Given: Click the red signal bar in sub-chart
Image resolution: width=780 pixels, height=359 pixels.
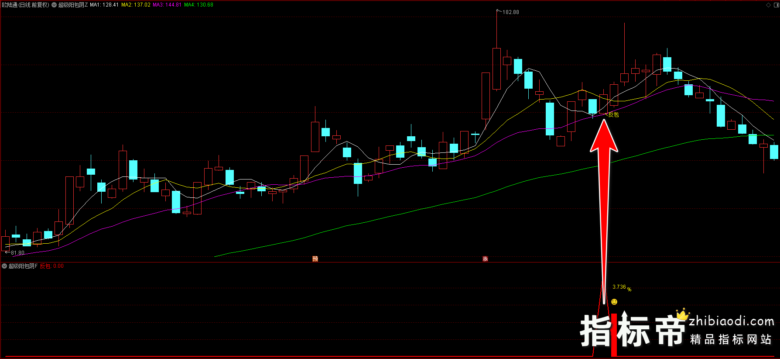Looking at the screenshot, I should click(614, 335).
